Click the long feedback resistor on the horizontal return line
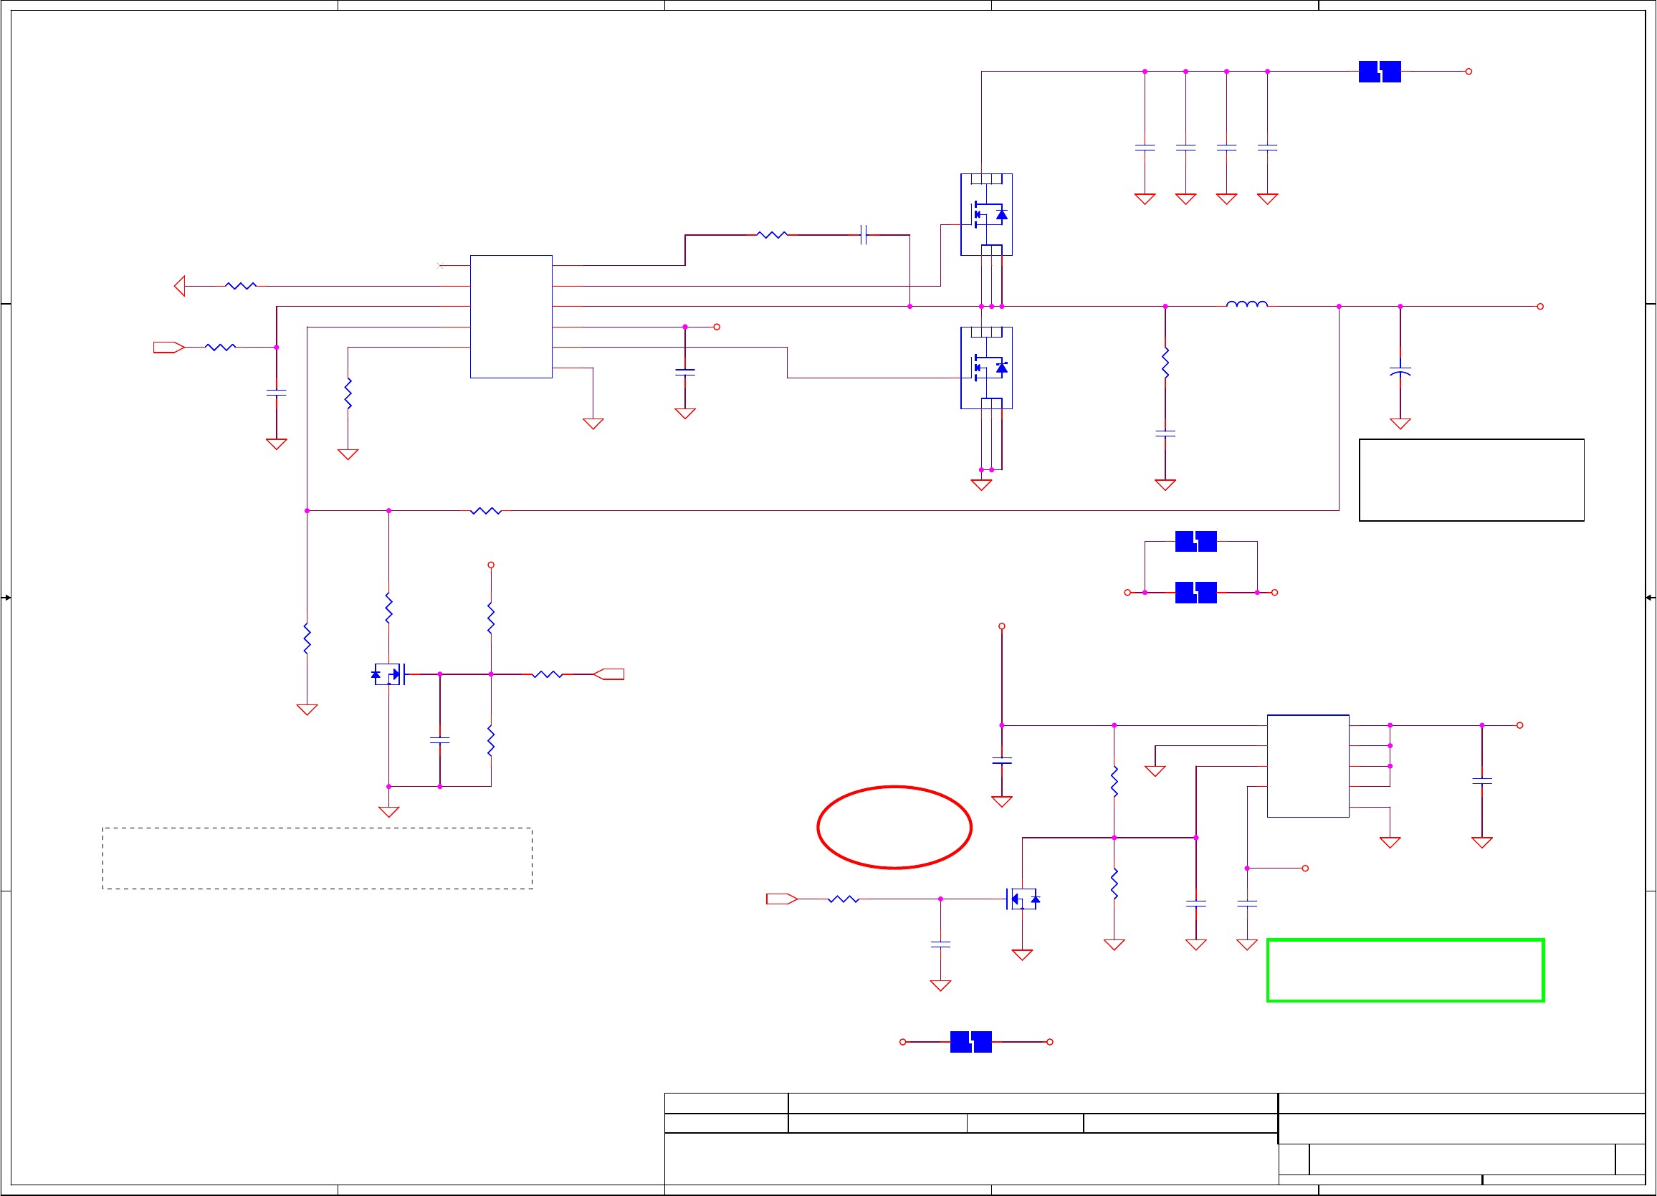1657x1196 pixels. click(x=486, y=511)
